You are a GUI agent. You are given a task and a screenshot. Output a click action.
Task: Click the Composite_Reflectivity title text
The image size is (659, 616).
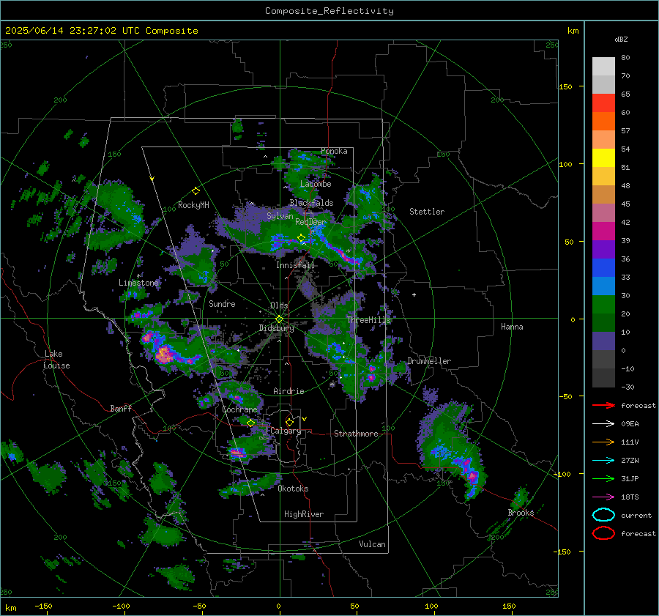pos(329,11)
